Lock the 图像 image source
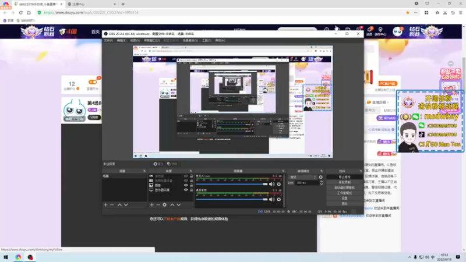 coord(192,185)
